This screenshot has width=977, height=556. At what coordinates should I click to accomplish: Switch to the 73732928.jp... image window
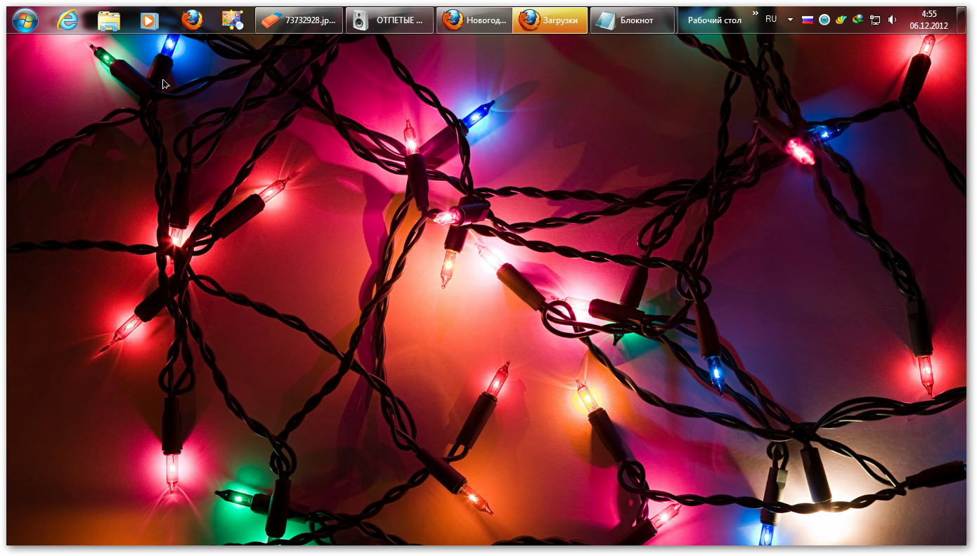tap(299, 20)
